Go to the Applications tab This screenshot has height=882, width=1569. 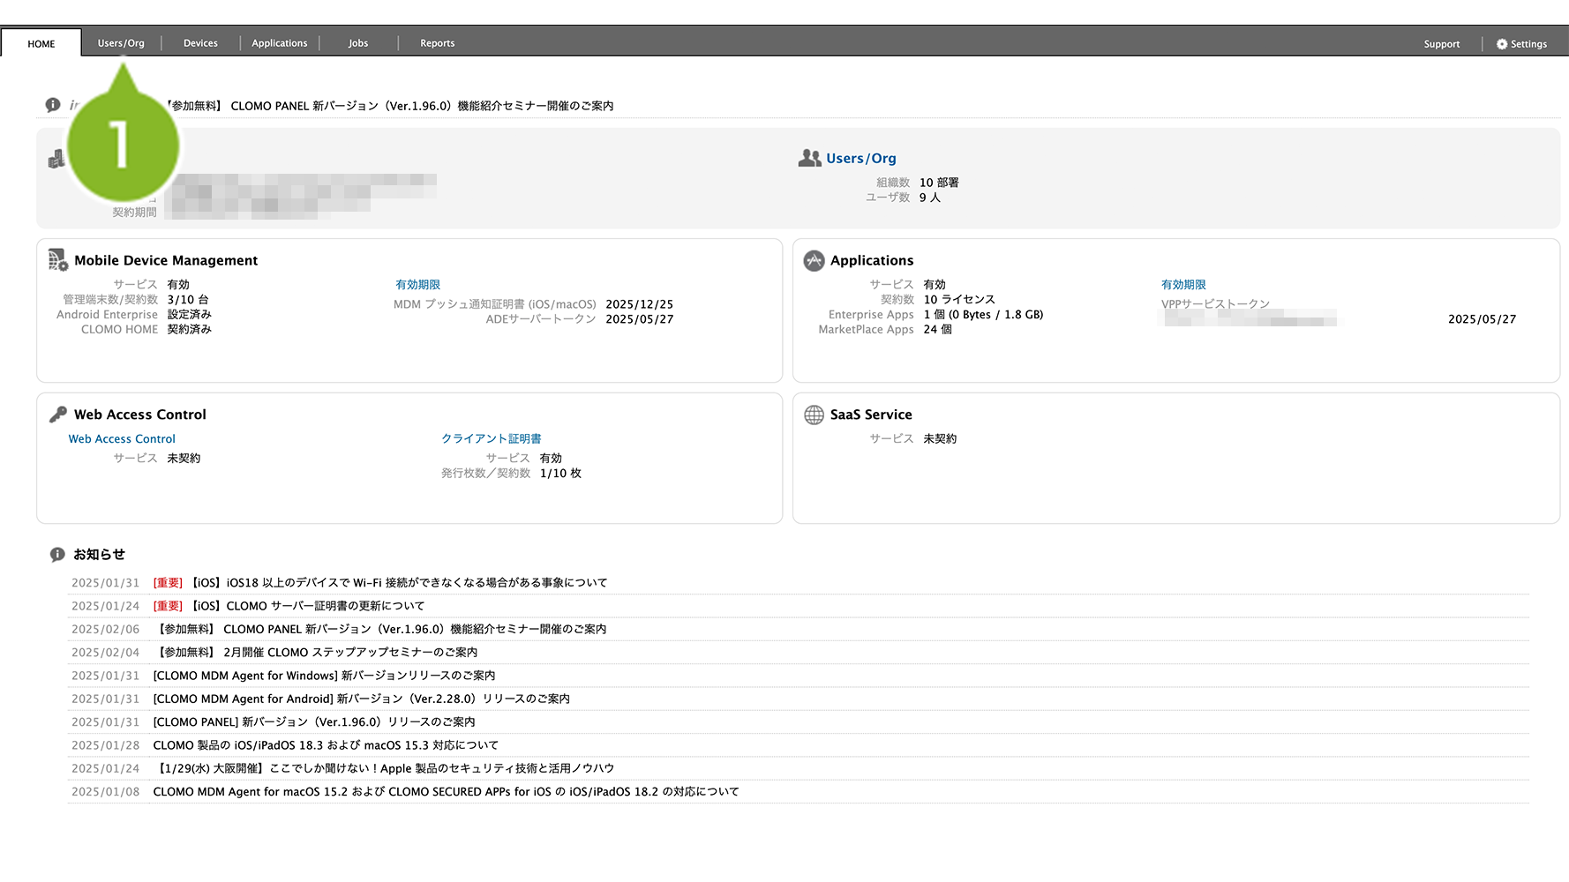[x=280, y=43]
